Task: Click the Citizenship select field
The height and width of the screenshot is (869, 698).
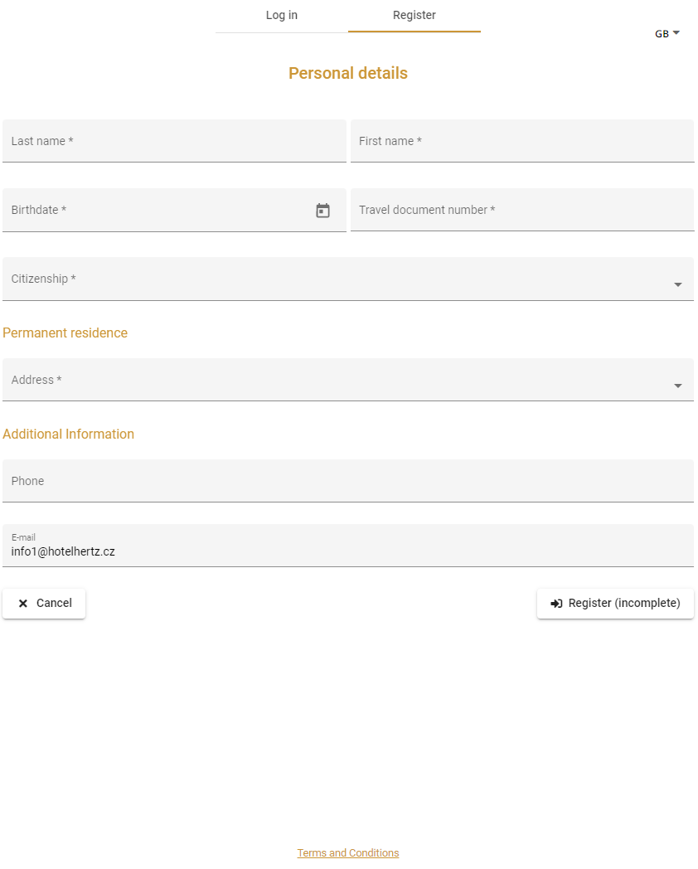Action: click(x=348, y=279)
